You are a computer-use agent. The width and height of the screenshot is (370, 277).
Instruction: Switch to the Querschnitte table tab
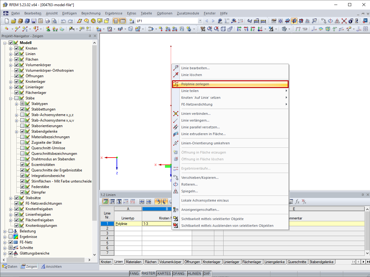[297, 262]
